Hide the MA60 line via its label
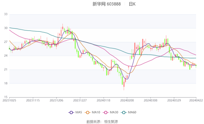 (132, 112)
